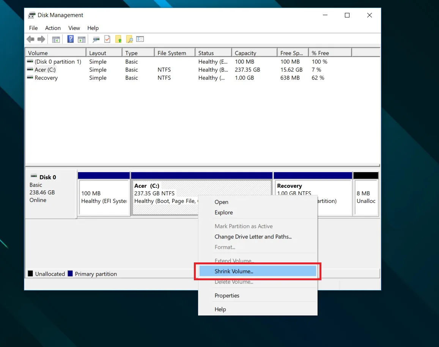Click the 7 % free cell

(x=316, y=70)
